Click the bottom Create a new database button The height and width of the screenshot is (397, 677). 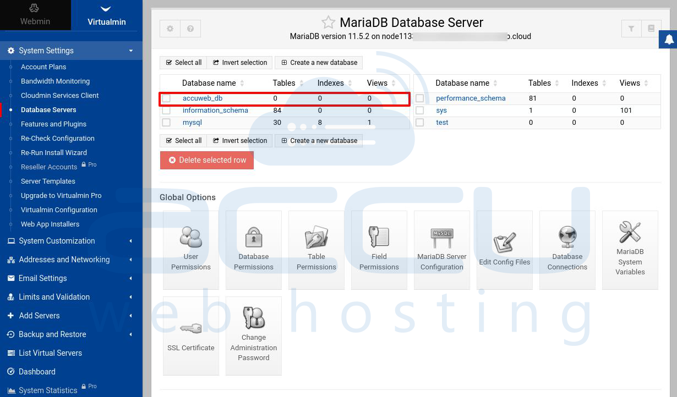click(319, 141)
